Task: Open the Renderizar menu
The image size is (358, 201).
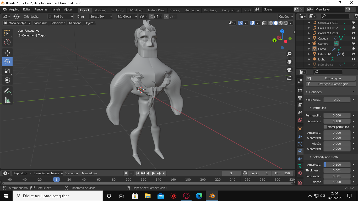Action: (x=42, y=9)
